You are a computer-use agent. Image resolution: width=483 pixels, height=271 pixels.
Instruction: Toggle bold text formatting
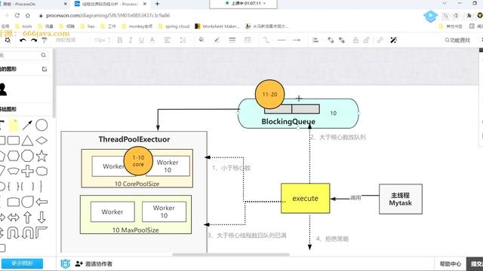click(120, 40)
